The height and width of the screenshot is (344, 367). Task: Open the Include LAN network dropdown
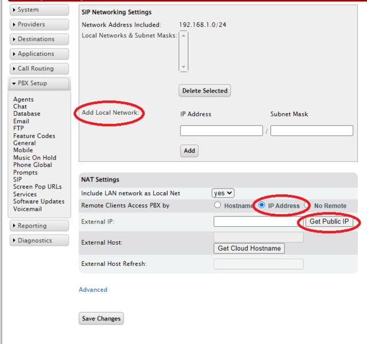click(x=223, y=194)
